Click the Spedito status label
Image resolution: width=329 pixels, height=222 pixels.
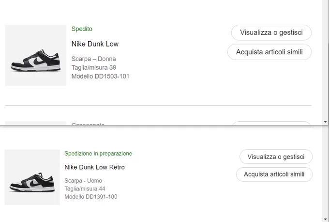tap(82, 29)
